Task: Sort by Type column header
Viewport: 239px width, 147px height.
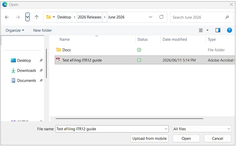Action: (x=212, y=40)
